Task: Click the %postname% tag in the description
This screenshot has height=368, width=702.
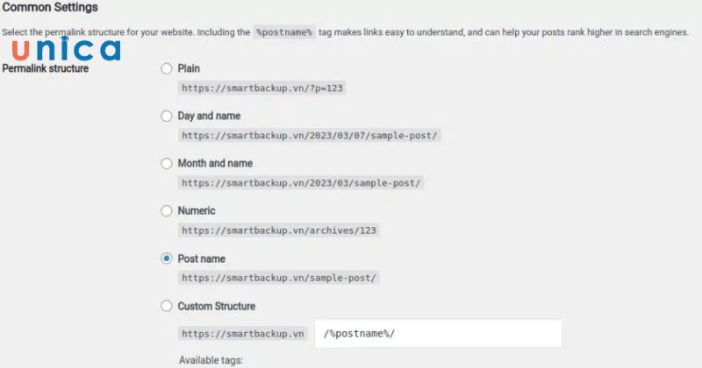Action: pos(283,32)
